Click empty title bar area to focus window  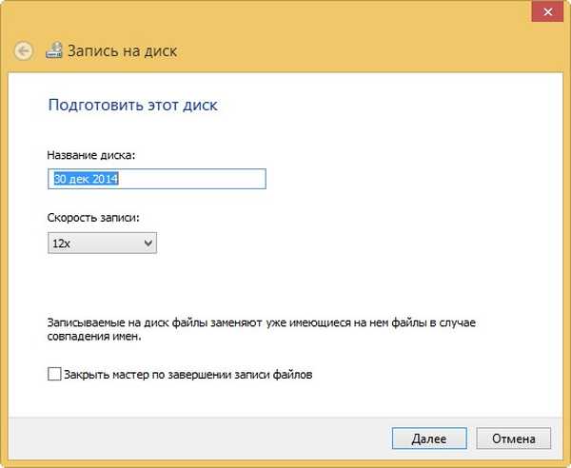[285, 11]
